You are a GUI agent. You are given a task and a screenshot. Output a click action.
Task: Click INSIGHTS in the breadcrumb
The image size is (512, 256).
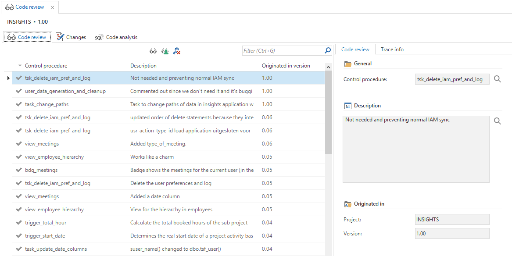coord(19,22)
